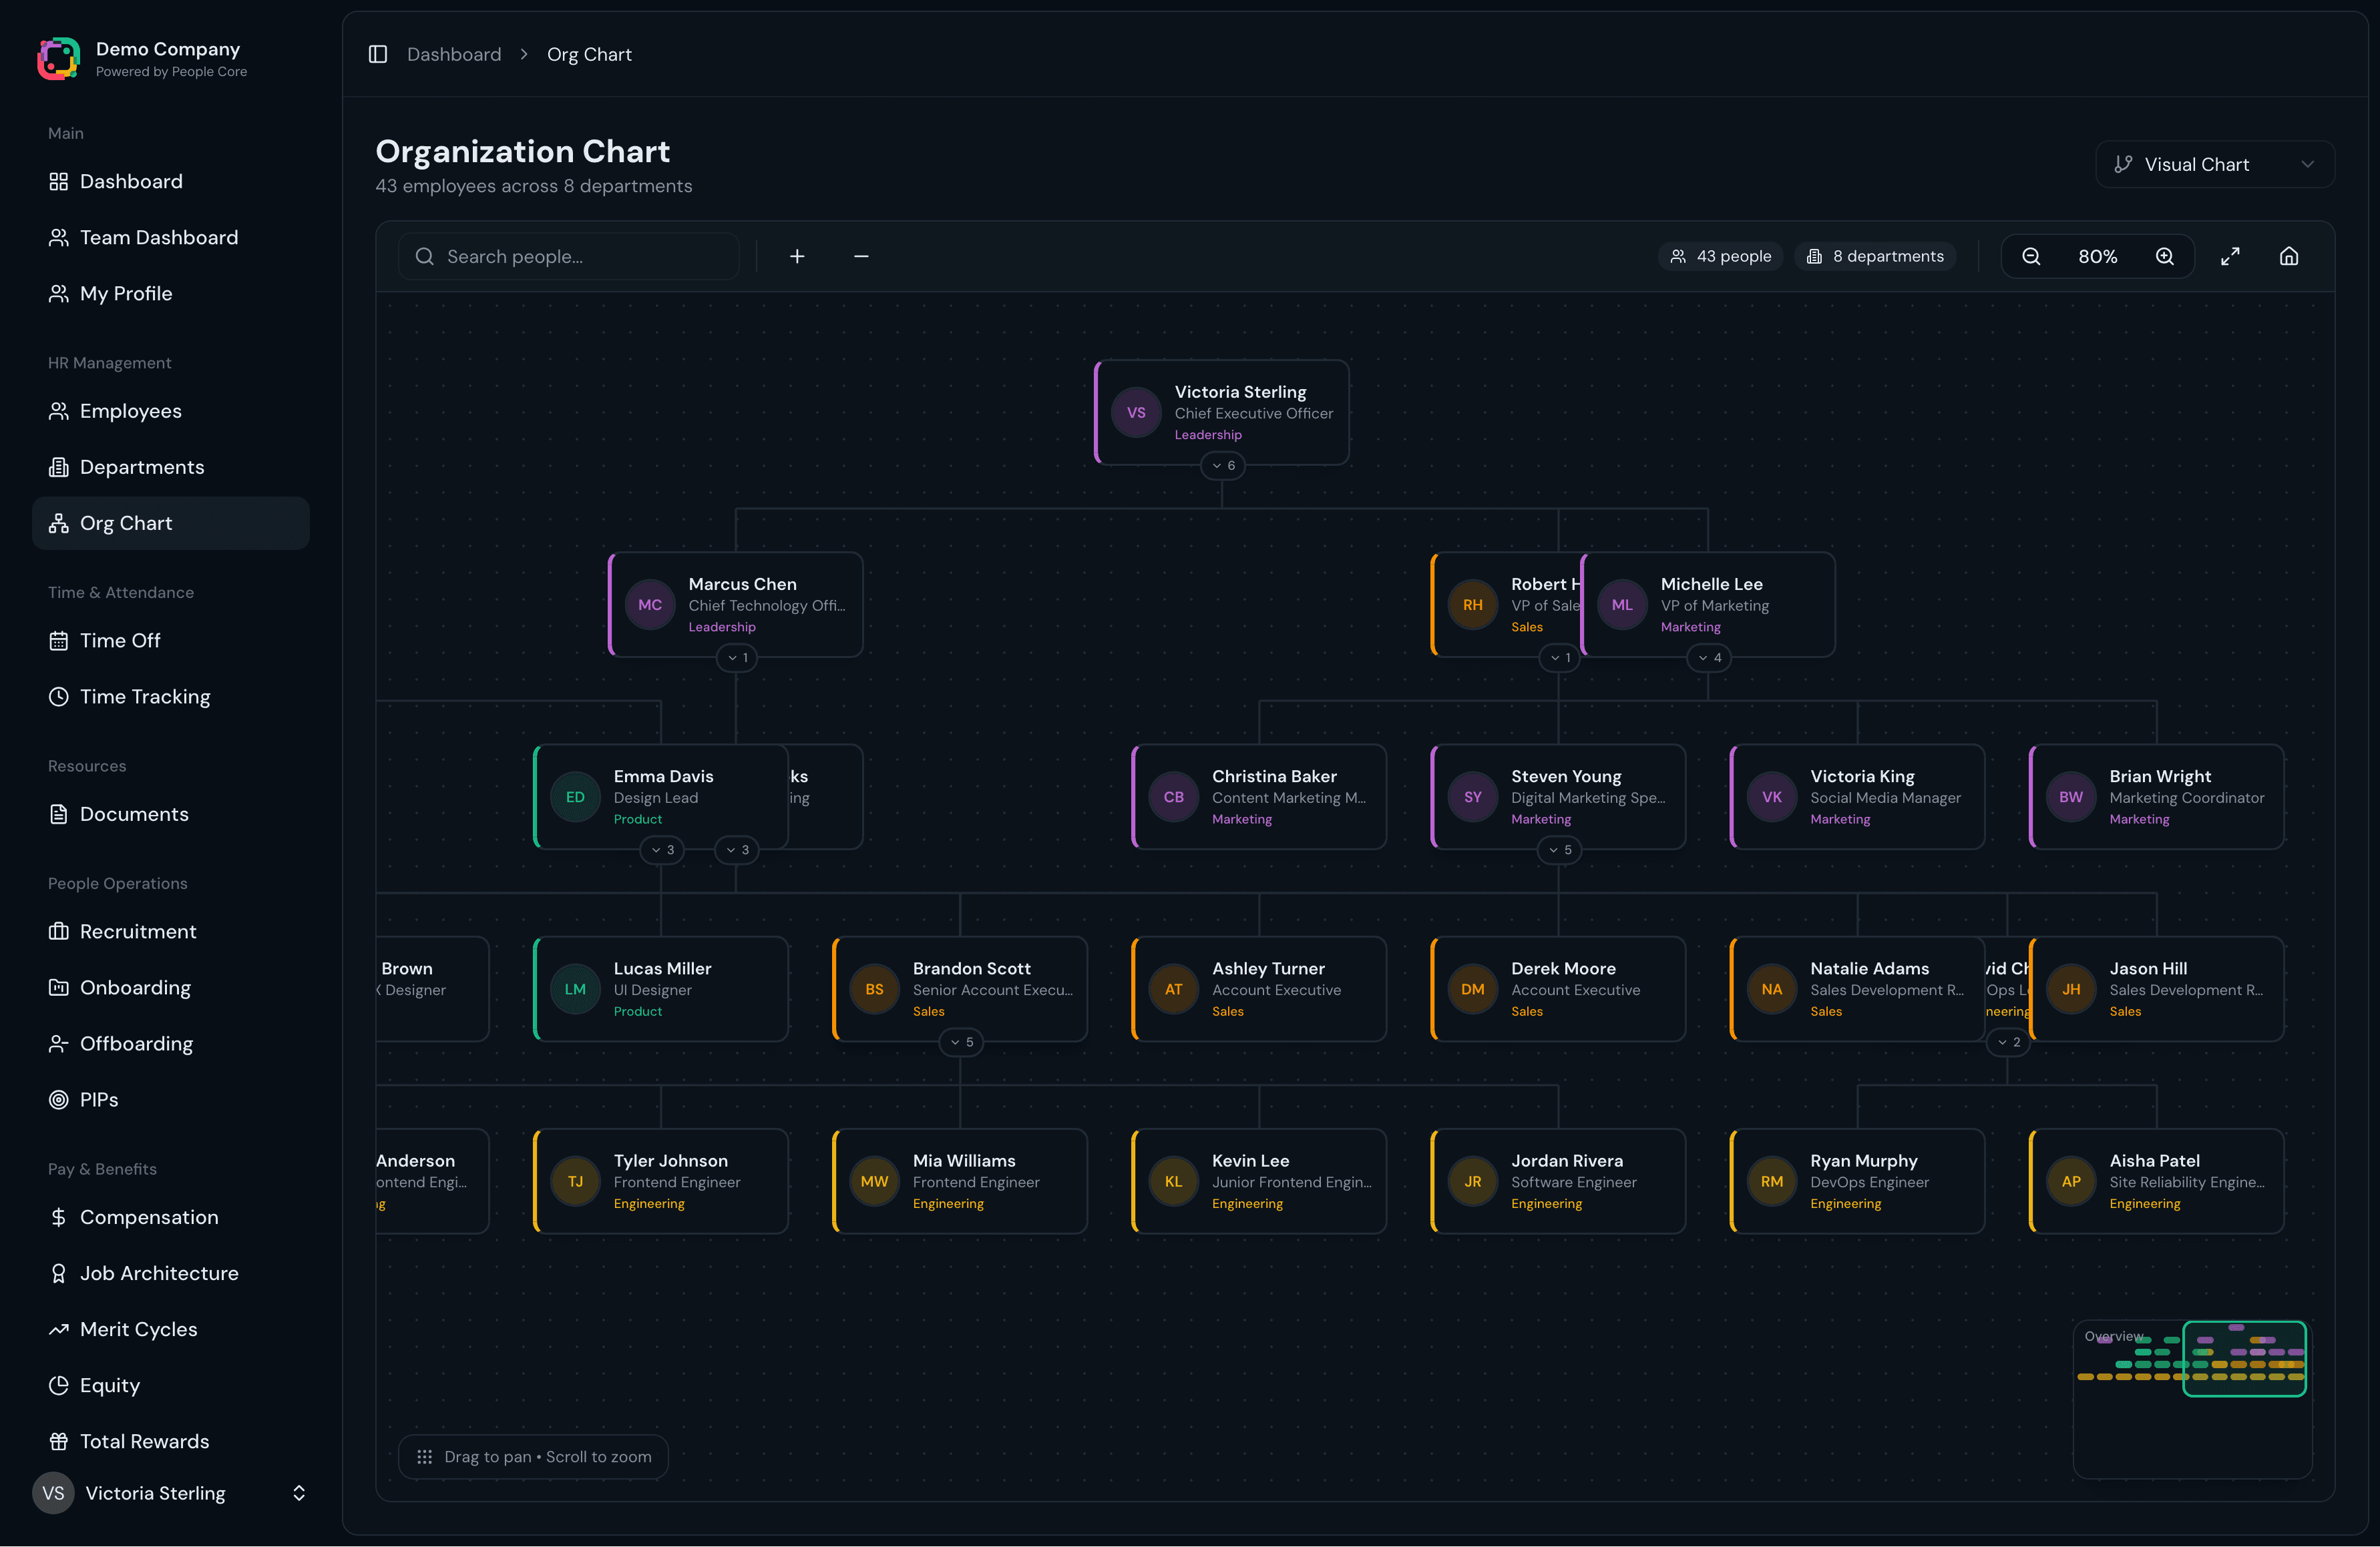Enter fullscreen via the expand arrows icon

(x=2230, y=256)
